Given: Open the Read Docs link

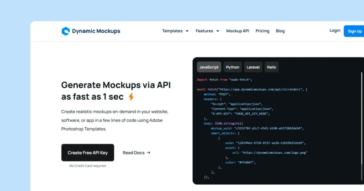Looking at the screenshot, I should pos(136,153).
